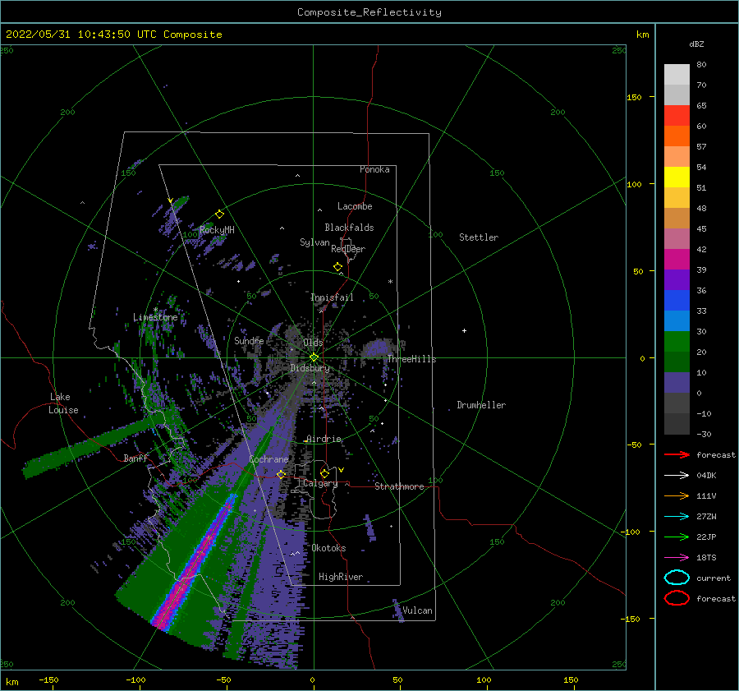Click the Okotoks city label
739x691 pixels.
pos(328,548)
